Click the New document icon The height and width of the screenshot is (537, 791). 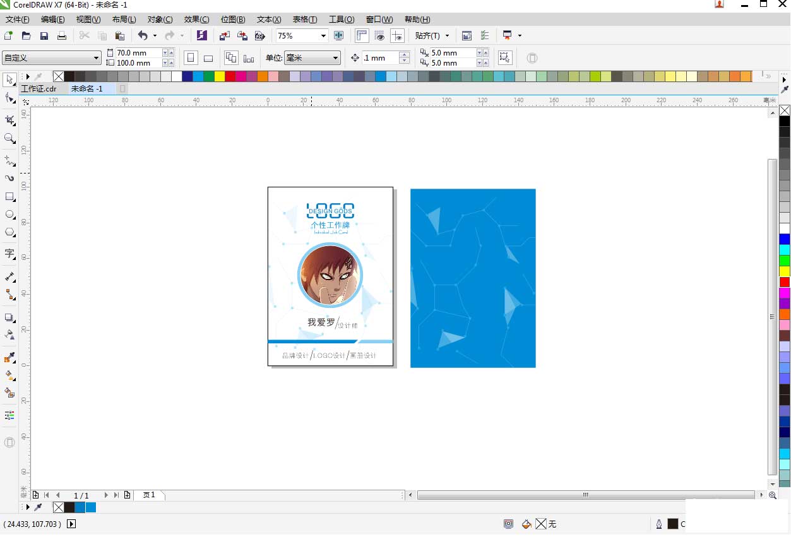8,36
